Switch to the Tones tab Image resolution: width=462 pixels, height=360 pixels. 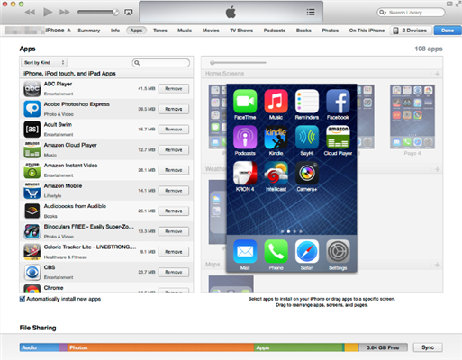click(x=160, y=31)
